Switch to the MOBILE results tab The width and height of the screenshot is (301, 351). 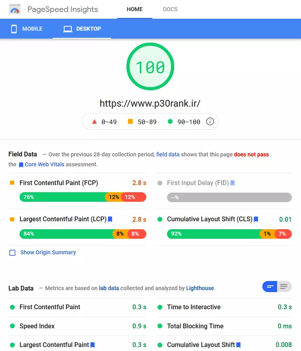[26, 29]
